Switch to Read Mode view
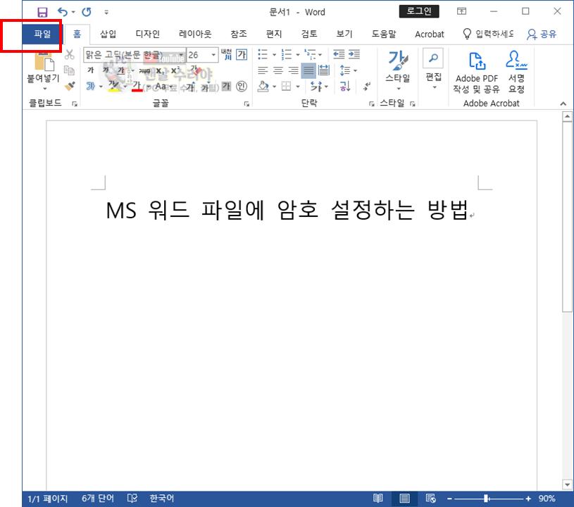The width and height of the screenshot is (574, 507). (x=378, y=499)
